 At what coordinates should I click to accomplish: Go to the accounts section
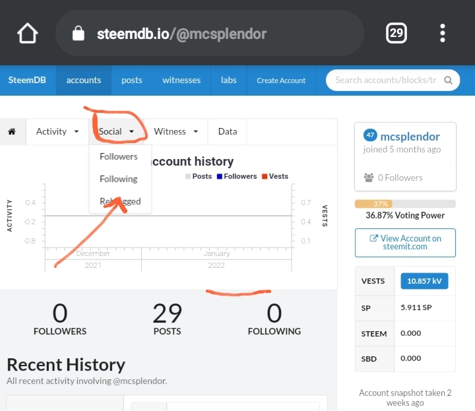coord(84,80)
